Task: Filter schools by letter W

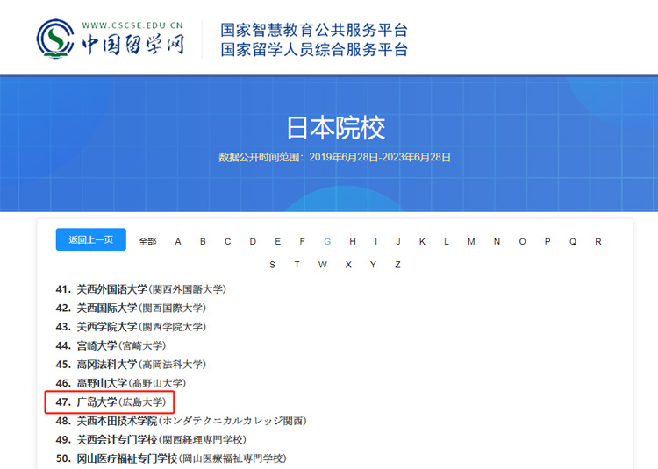Action: [x=322, y=265]
